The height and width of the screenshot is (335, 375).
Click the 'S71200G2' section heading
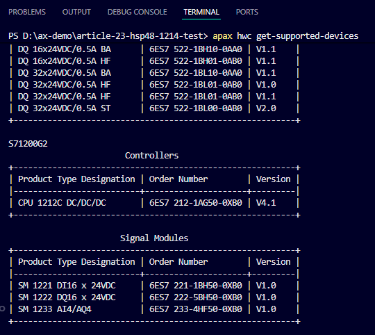click(28, 144)
